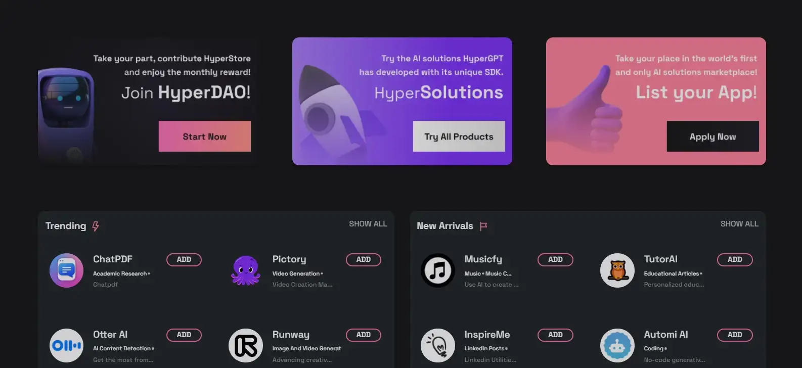Show all New Arrivals apps

click(739, 224)
